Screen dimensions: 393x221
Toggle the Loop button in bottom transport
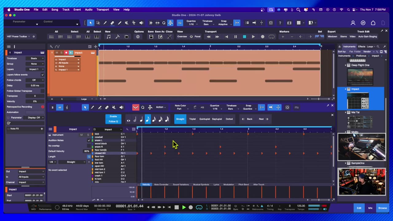pos(199,207)
